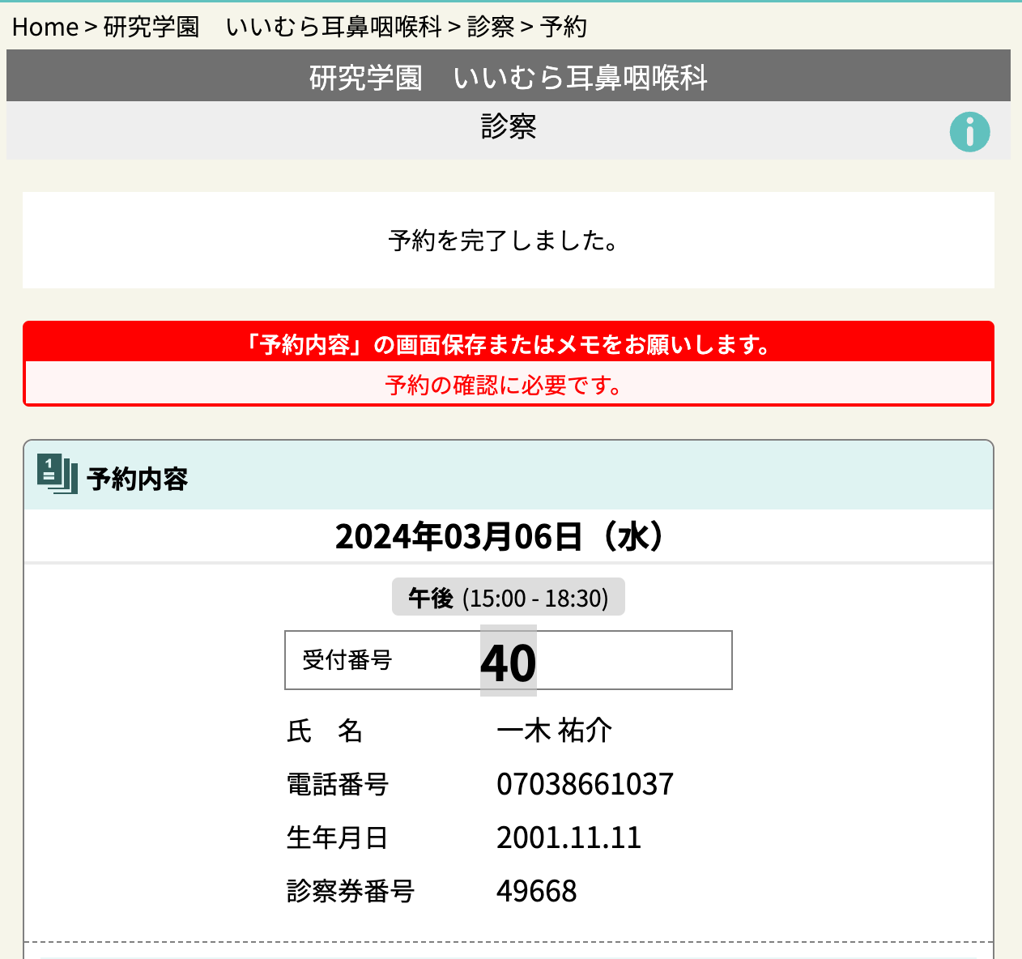The height and width of the screenshot is (959, 1022).
Task: Click the date 2024年03月06日（水）
Action: coord(502,537)
